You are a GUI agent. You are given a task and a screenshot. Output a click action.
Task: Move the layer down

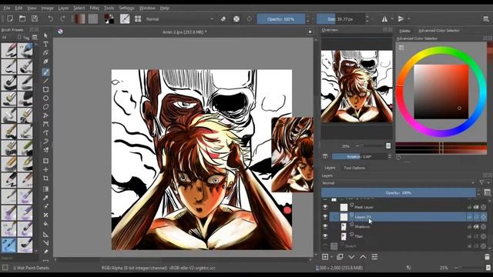351,257
